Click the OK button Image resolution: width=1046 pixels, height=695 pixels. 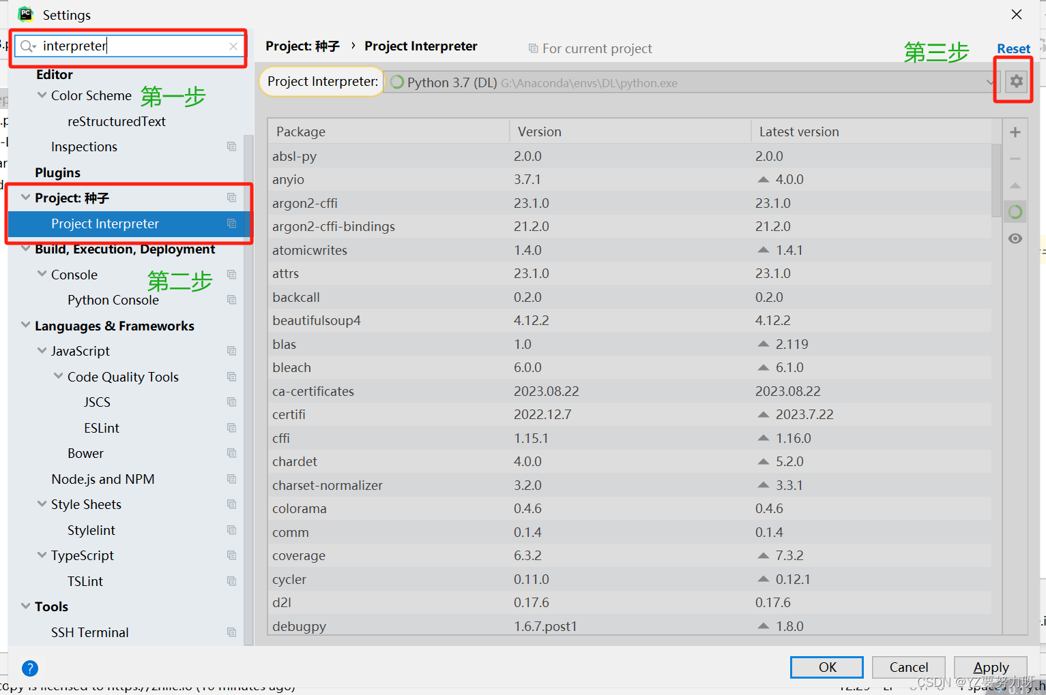pyautogui.click(x=827, y=667)
